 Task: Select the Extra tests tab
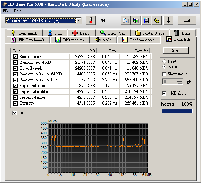(178, 39)
